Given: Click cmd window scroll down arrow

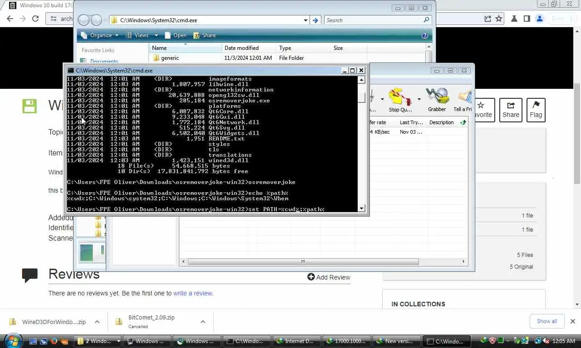Looking at the screenshot, I should [x=361, y=208].
